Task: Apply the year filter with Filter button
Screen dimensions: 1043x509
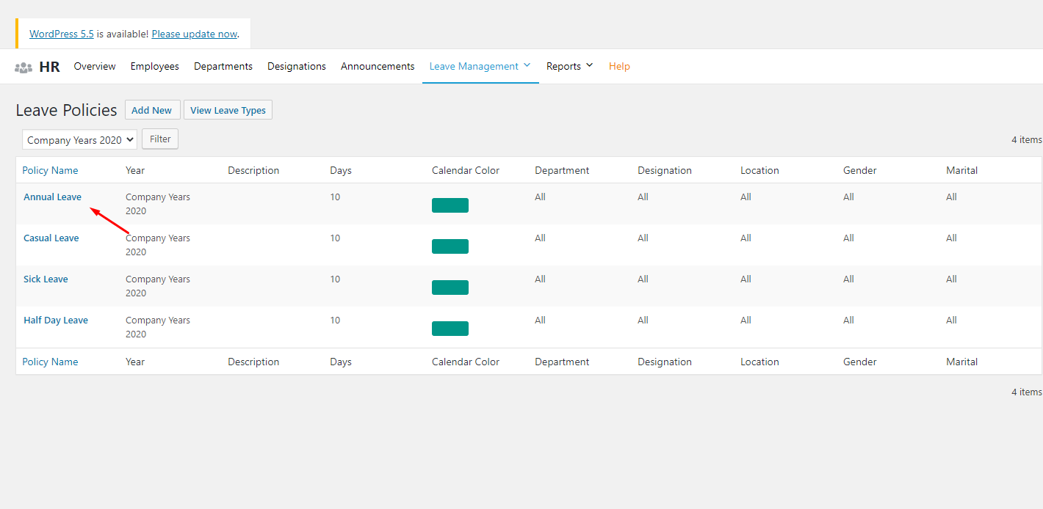Action: click(x=159, y=139)
